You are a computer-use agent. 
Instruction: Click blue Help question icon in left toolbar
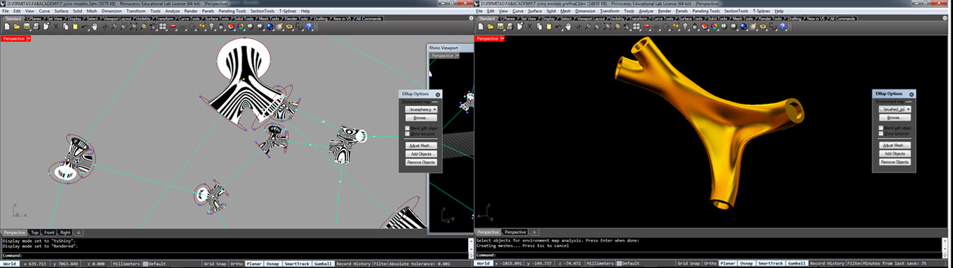(x=308, y=26)
